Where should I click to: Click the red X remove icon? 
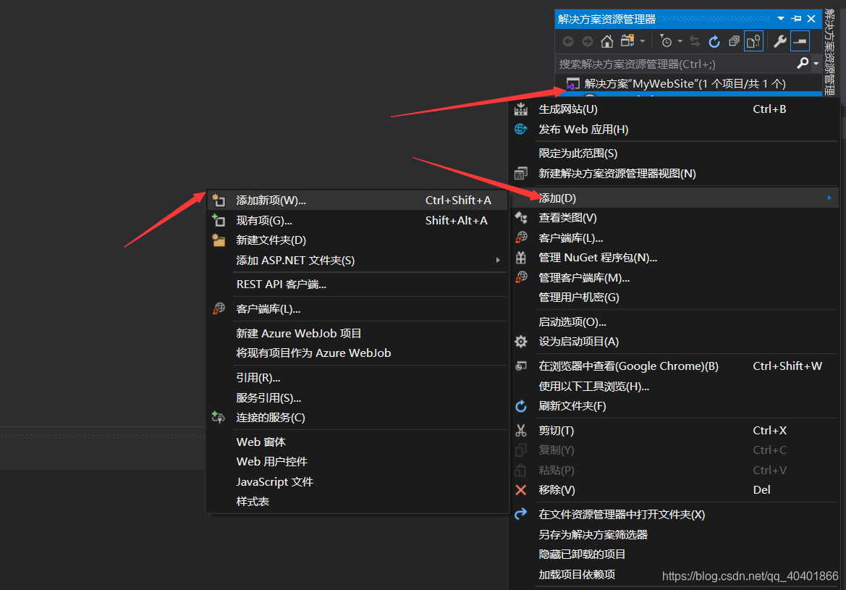pyautogui.click(x=520, y=489)
